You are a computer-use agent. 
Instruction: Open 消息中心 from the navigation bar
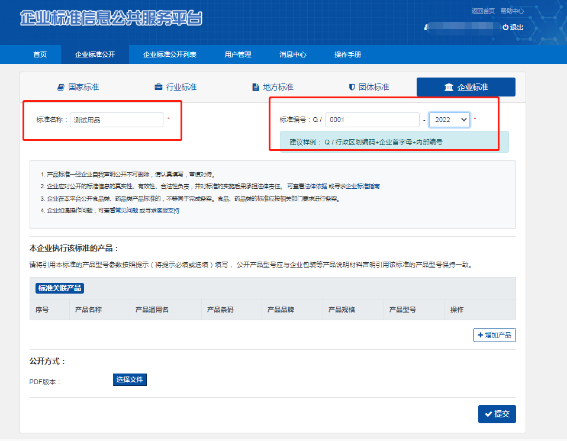coord(292,54)
